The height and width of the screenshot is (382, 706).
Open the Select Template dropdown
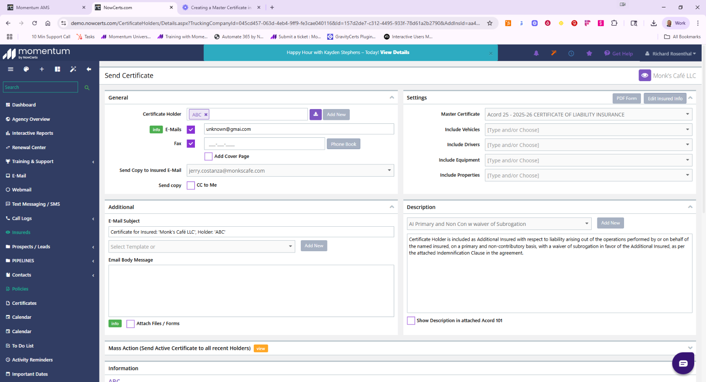tap(202, 246)
